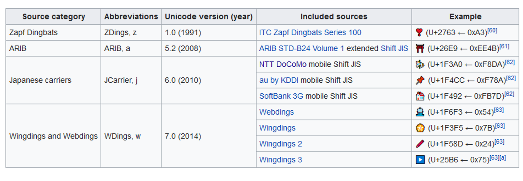
Task: Open the Webdings article link
Action: [276, 112]
